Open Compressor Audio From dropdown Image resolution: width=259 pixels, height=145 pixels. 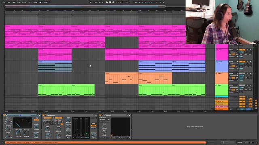click(48, 122)
